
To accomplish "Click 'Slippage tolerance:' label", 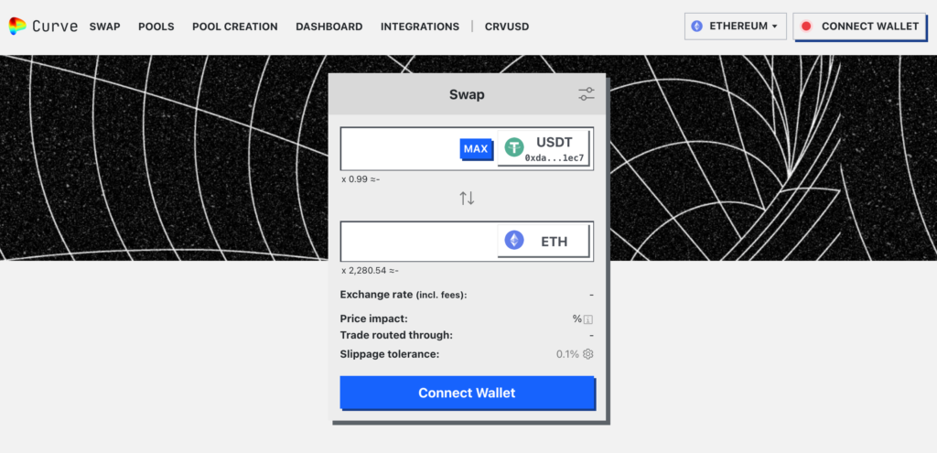I will click(390, 354).
